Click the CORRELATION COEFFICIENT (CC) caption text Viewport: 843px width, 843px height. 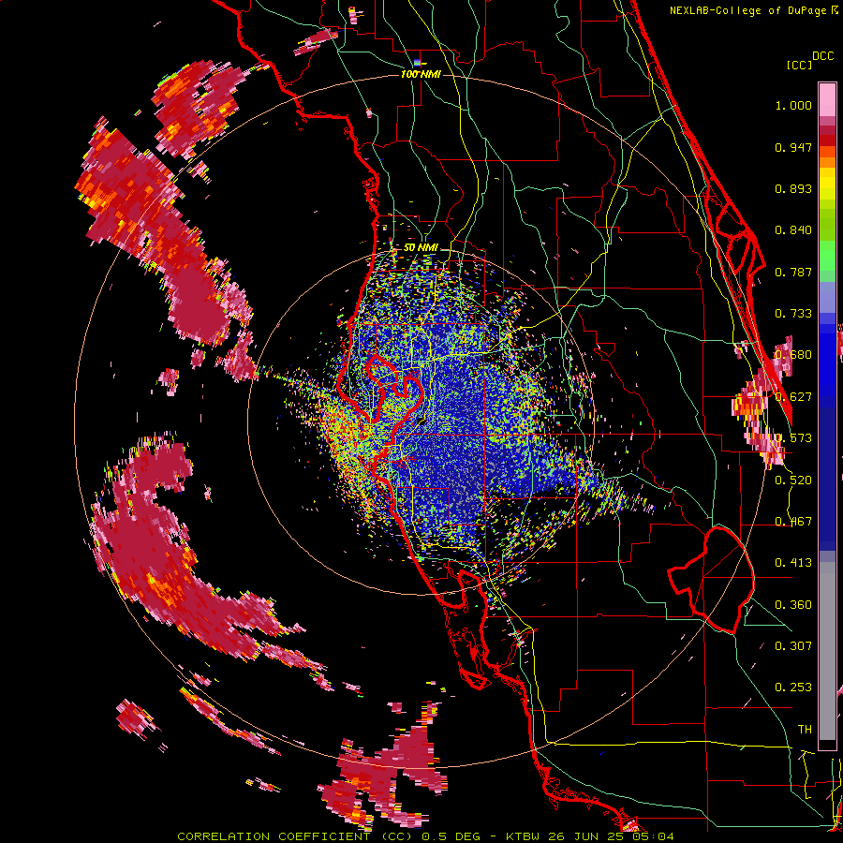click(x=295, y=836)
